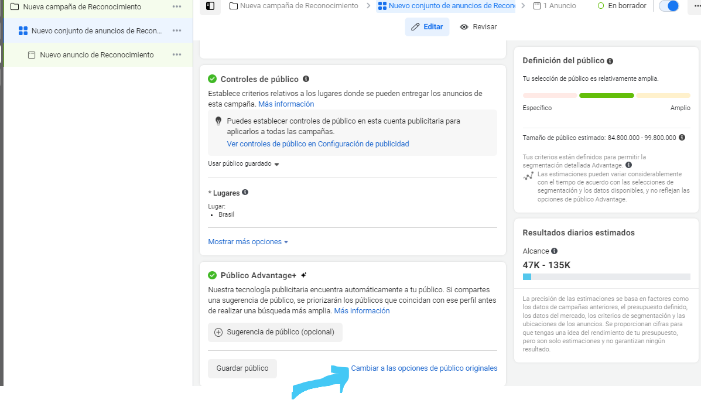This screenshot has height=400, width=701.
Task: Click info icon beside Tamaño de público estimado
Action: (682, 138)
